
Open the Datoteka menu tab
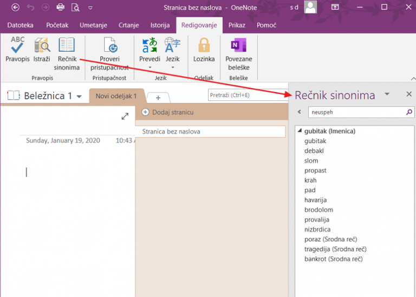[x=21, y=25]
